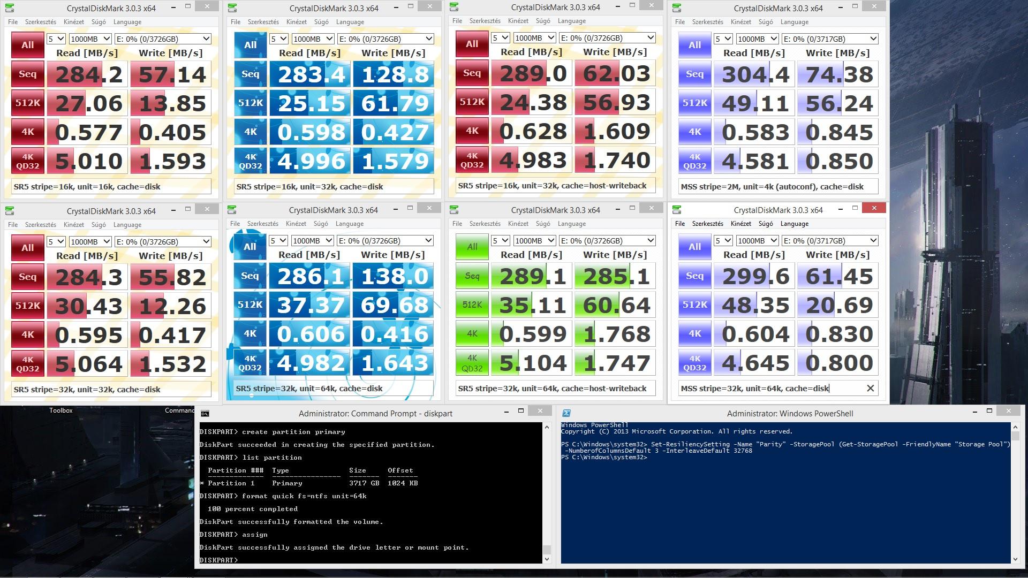
Task: Clear the comment 'MSS stripe=32k, unit=64k, cache=disk' with the X
Action: click(870, 389)
